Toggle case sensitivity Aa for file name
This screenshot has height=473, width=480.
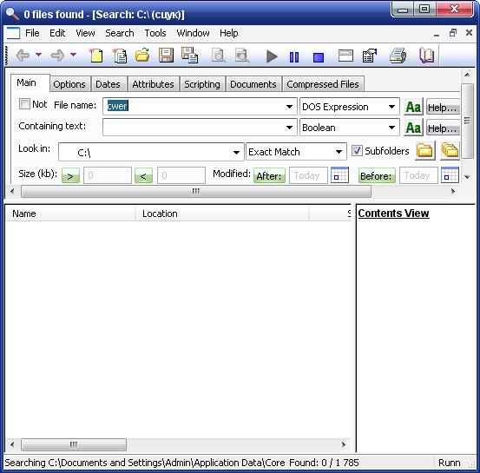coord(413,107)
